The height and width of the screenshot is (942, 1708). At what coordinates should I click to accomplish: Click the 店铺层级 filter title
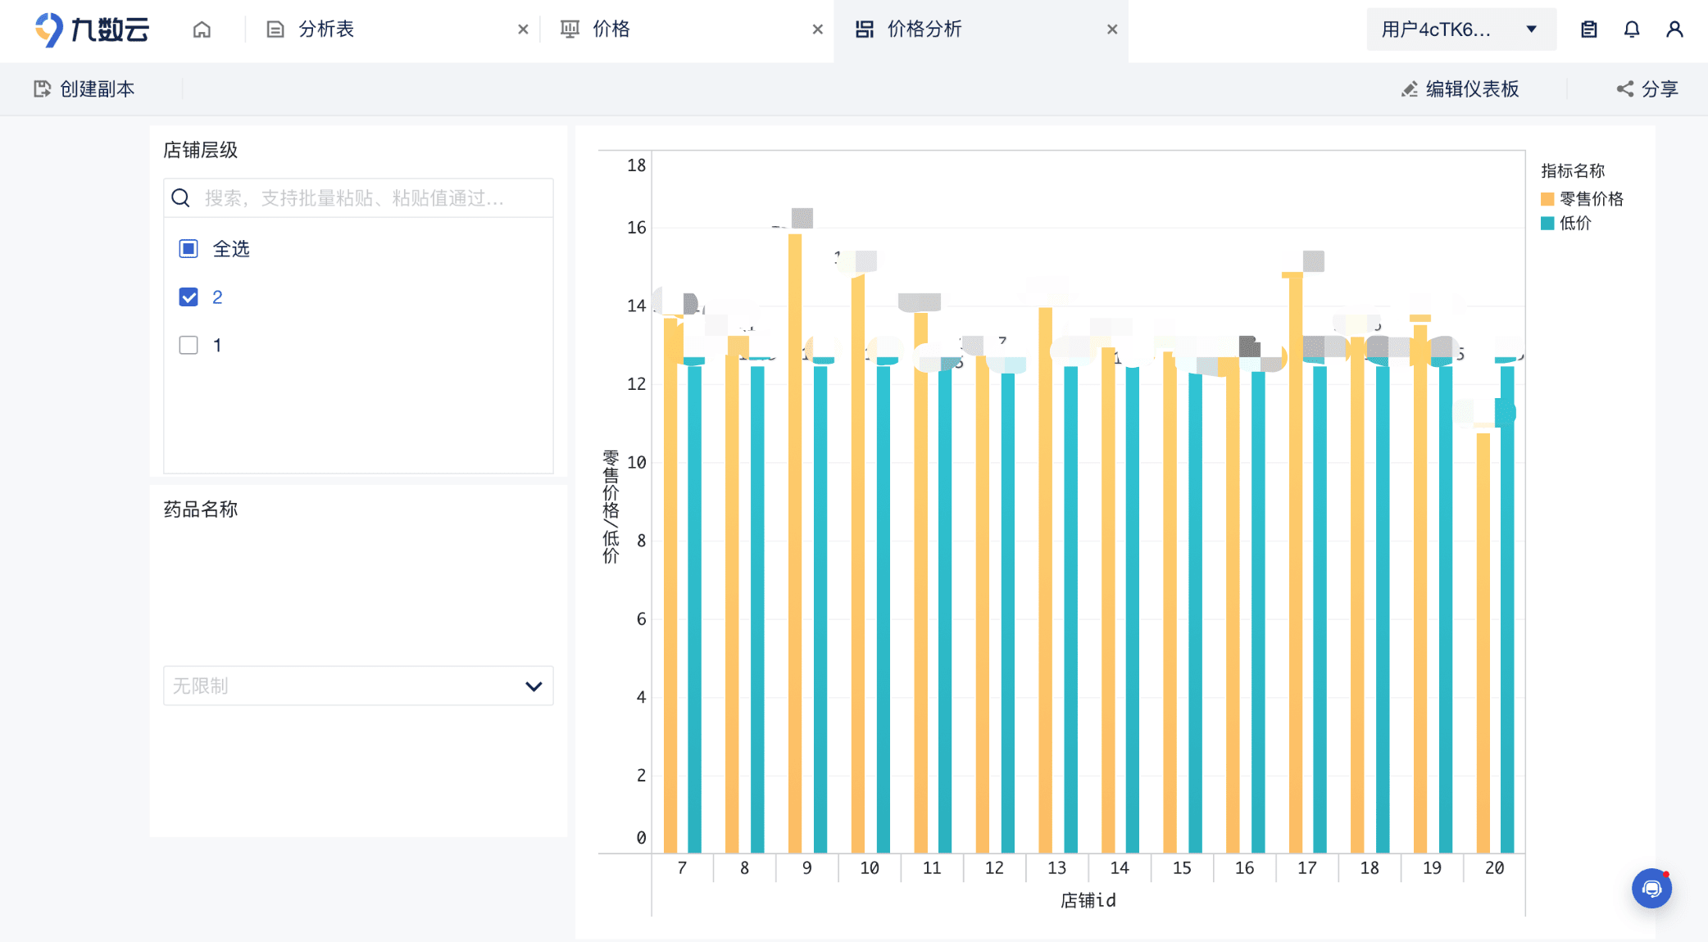click(x=201, y=150)
